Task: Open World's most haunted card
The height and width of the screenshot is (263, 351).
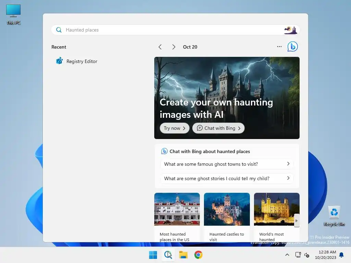Action: (277, 217)
